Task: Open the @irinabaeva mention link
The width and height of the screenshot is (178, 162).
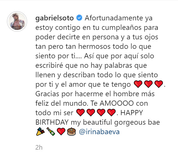Action: point(99,132)
